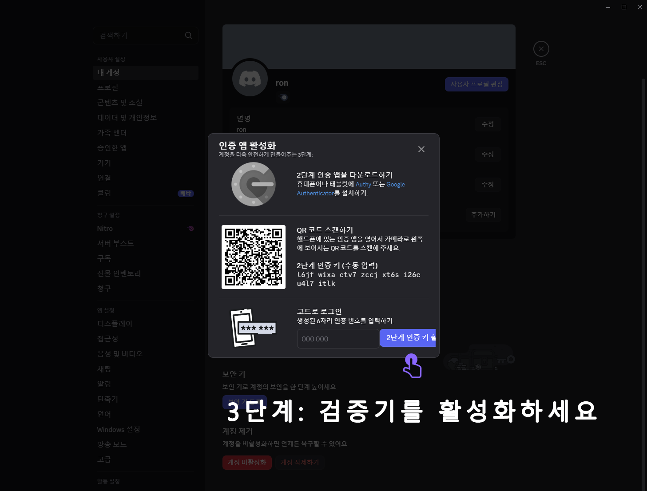Screen dimensions: 647x491
Task: Click the settings page vertical scrollbar
Action: (643, 284)
